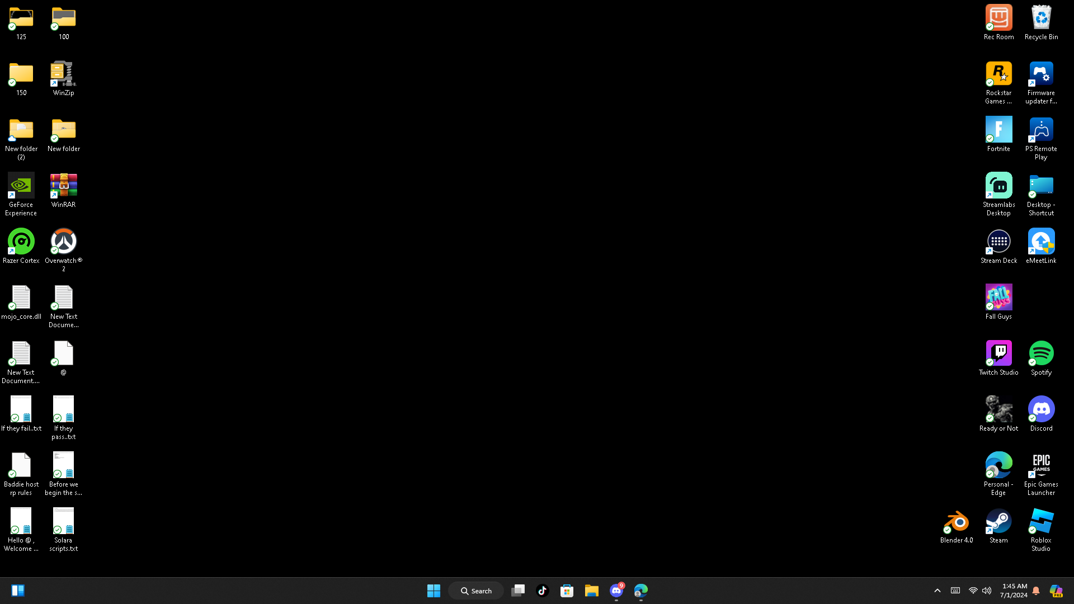This screenshot has width=1074, height=604.
Task: Open Personal - Edge browser icon
Action: pyautogui.click(x=998, y=474)
